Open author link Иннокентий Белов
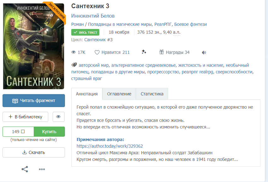Viewport: 268px width, 182px height. tap(93, 16)
